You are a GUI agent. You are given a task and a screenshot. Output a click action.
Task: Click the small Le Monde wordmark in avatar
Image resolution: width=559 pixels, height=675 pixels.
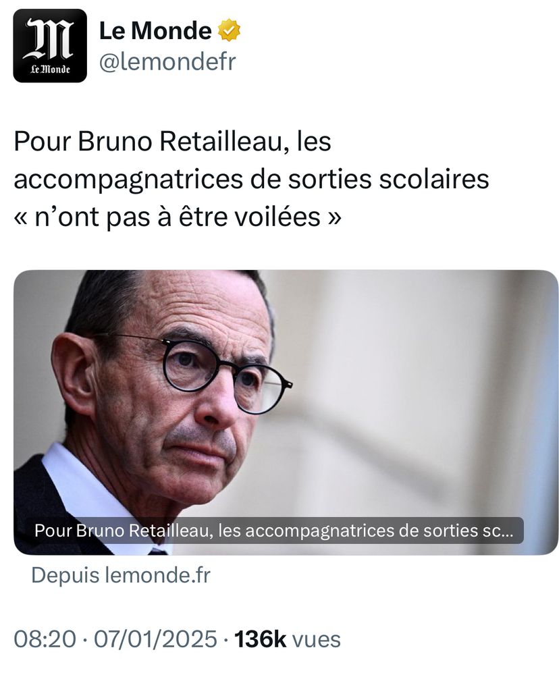(x=51, y=69)
